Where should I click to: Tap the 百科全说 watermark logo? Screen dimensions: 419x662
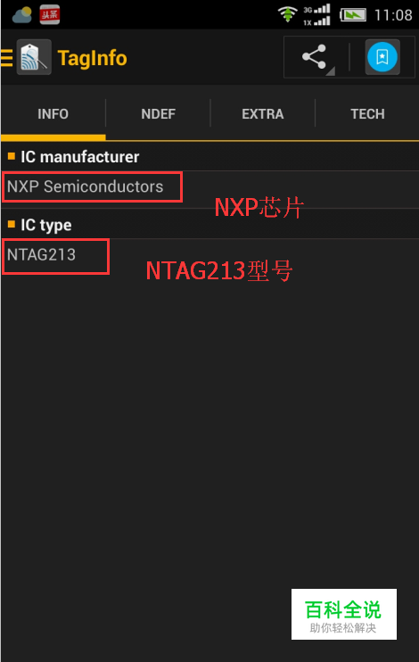tap(344, 615)
